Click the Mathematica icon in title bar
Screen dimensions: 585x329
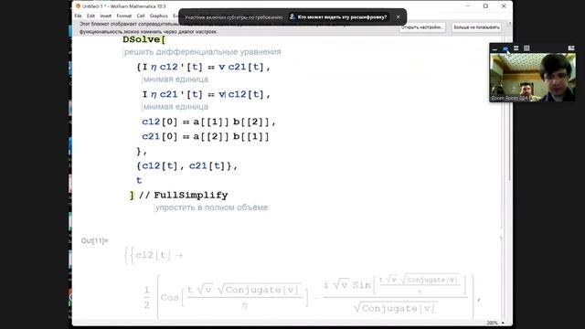(78, 6)
